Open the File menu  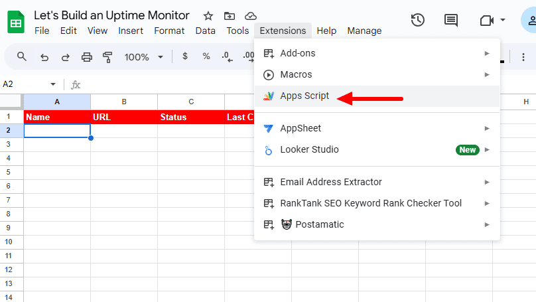pos(42,31)
